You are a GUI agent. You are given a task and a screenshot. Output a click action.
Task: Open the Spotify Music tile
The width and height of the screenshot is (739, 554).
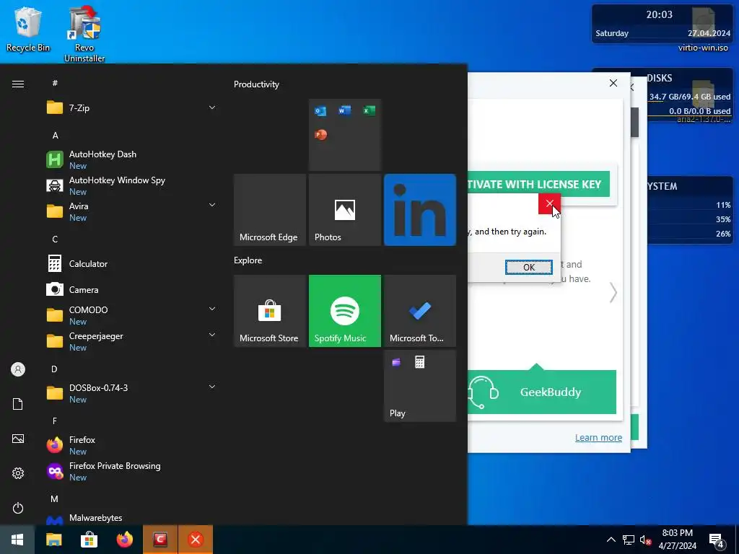click(345, 311)
